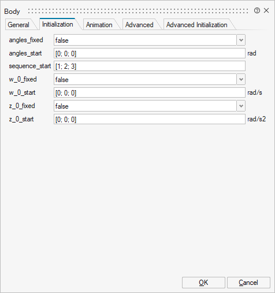Click the Cancel button
The width and height of the screenshot is (275, 293).
click(248, 283)
